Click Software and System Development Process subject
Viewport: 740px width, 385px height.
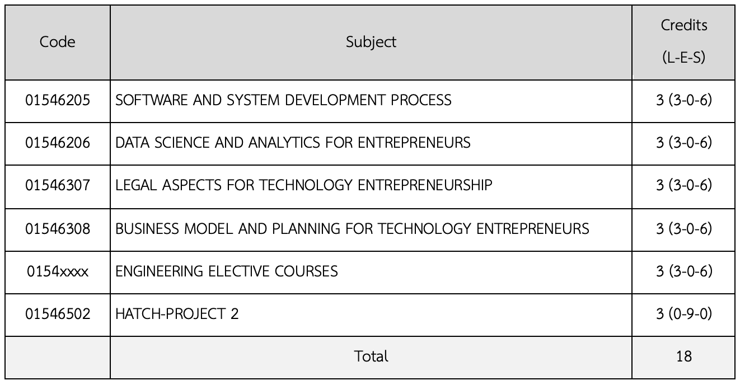click(283, 100)
